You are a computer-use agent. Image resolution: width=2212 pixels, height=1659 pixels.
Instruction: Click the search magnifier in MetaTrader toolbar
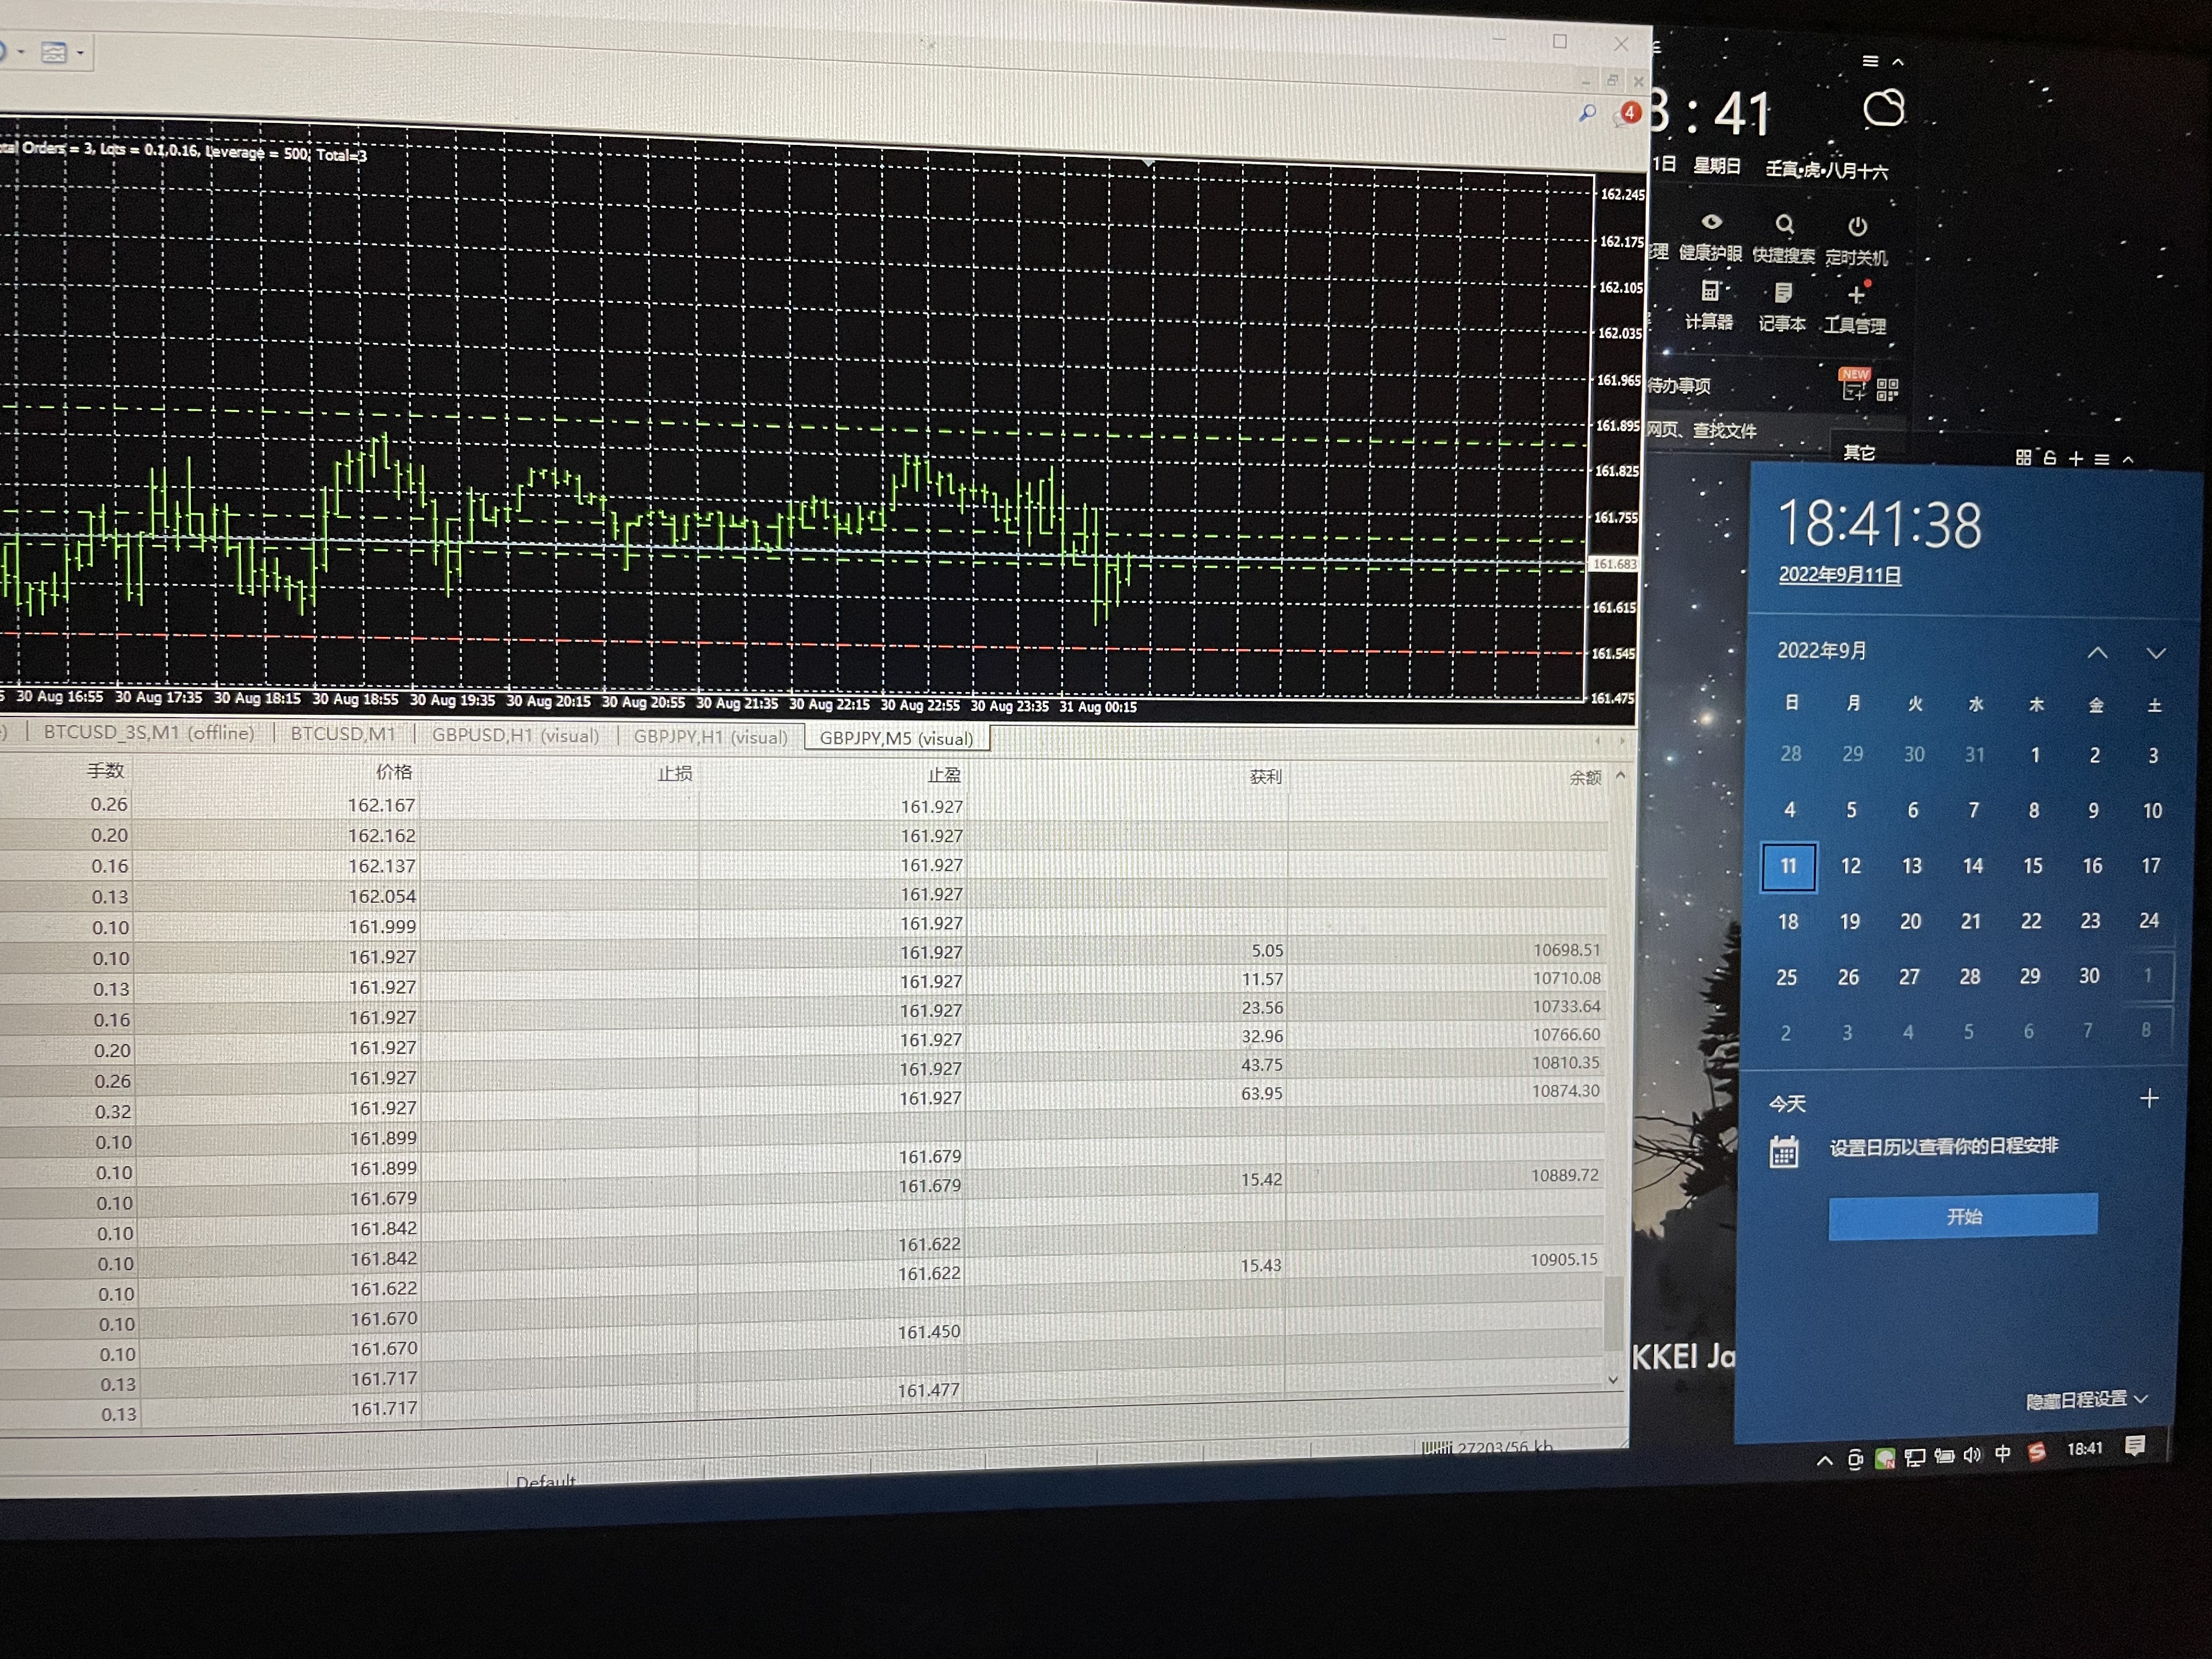point(1587,114)
